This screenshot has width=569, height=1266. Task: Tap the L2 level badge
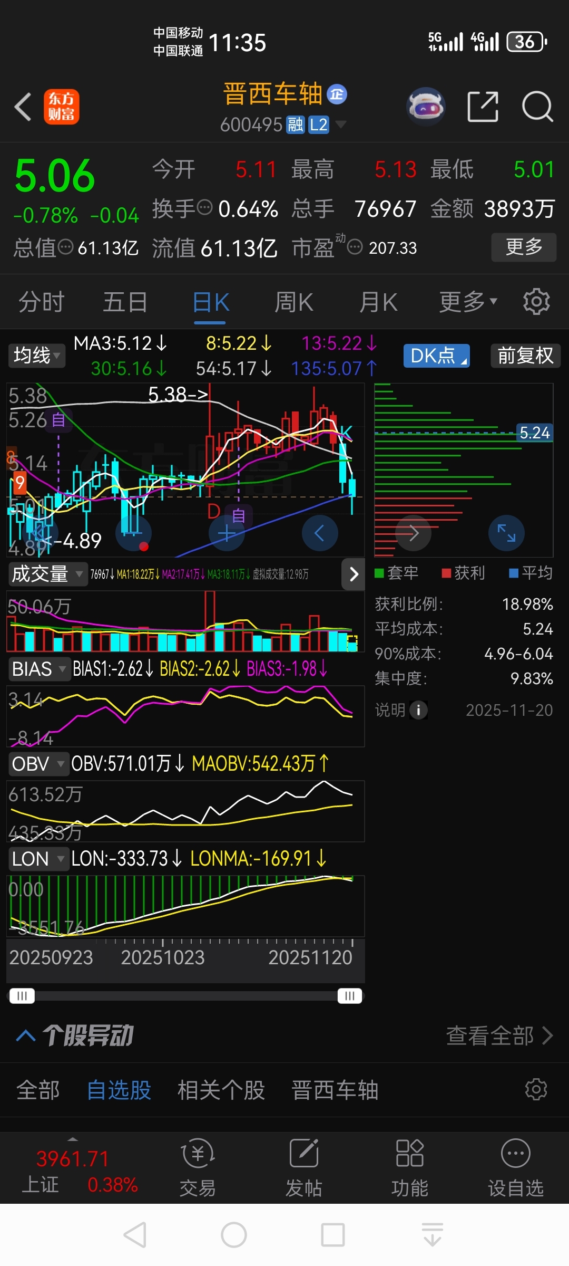(318, 125)
